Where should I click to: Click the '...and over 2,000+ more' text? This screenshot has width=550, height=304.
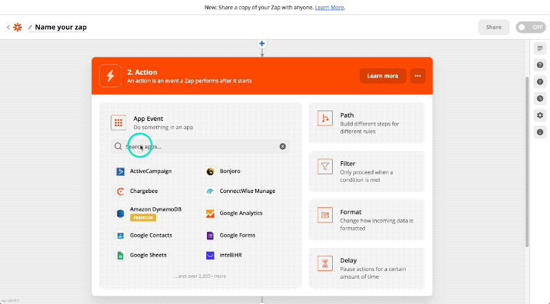point(200,277)
